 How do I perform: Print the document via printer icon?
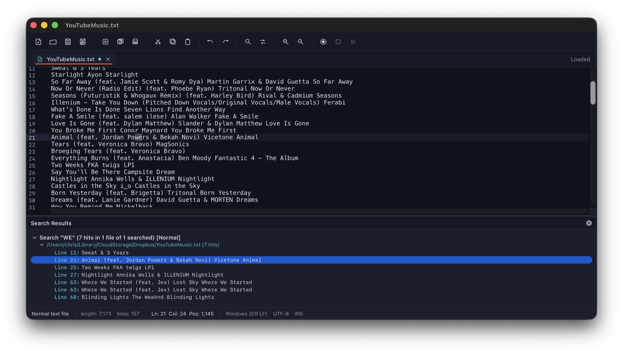[x=135, y=42]
